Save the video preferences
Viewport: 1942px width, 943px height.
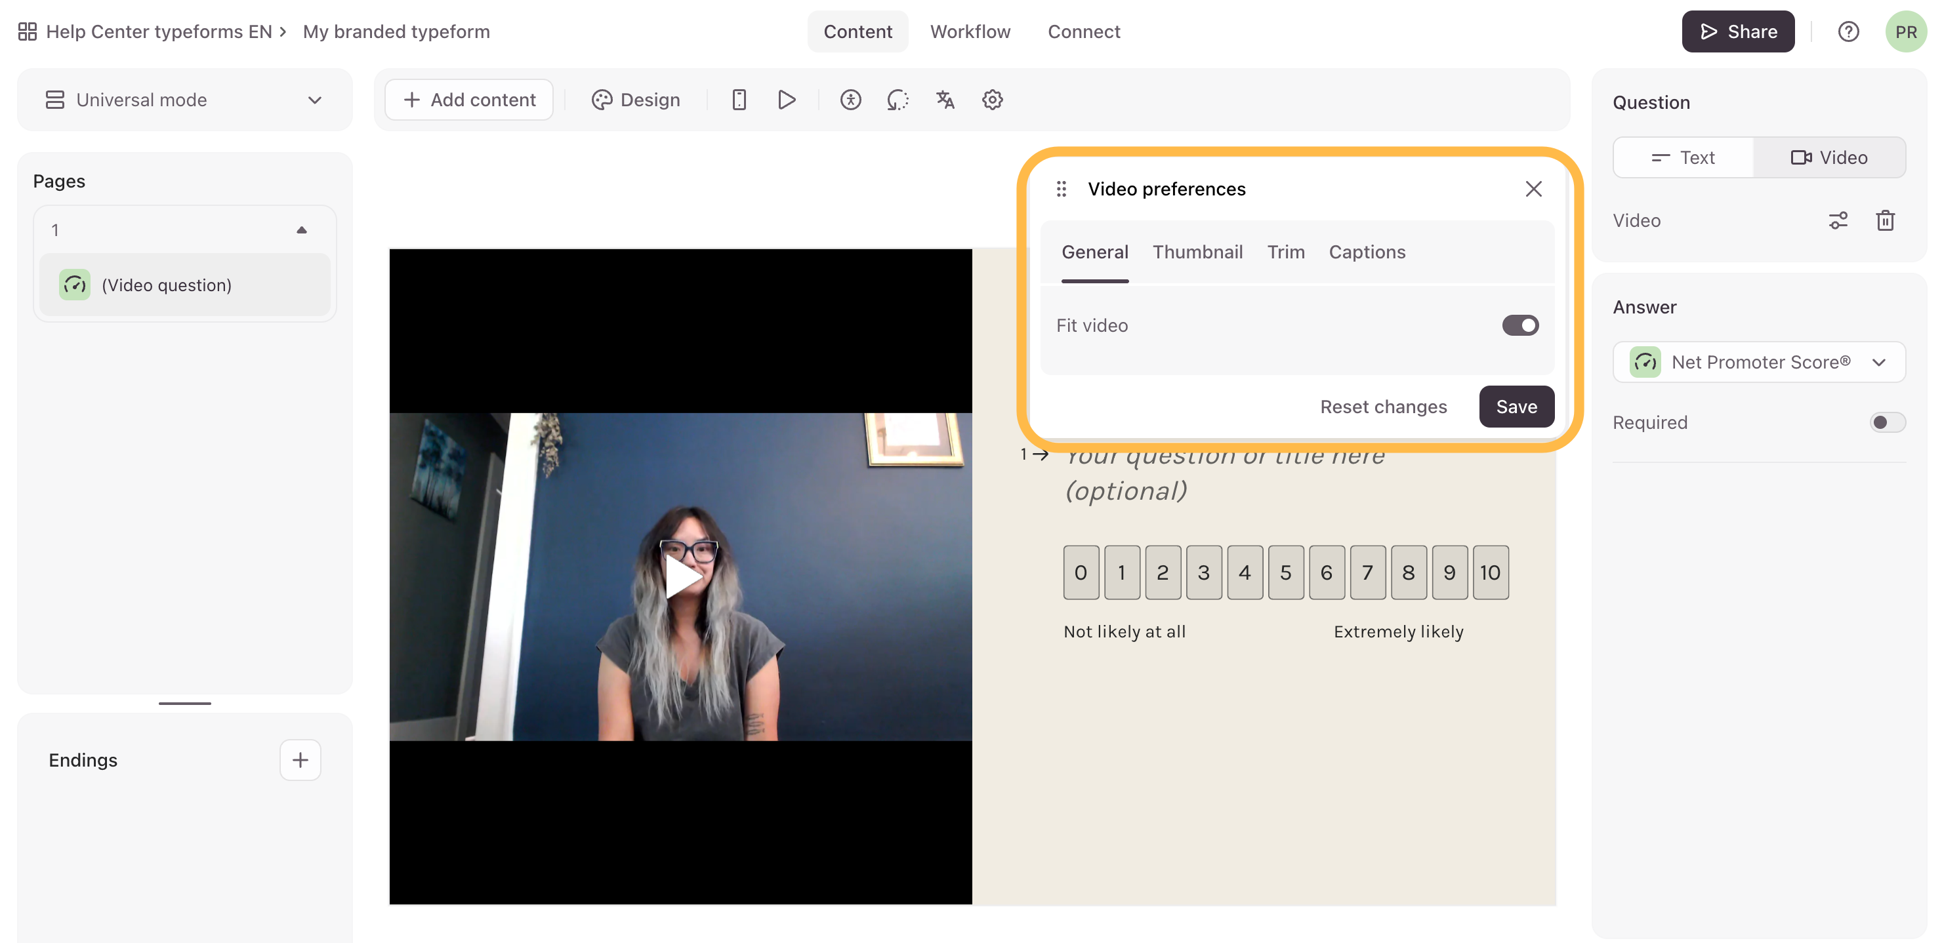point(1516,407)
